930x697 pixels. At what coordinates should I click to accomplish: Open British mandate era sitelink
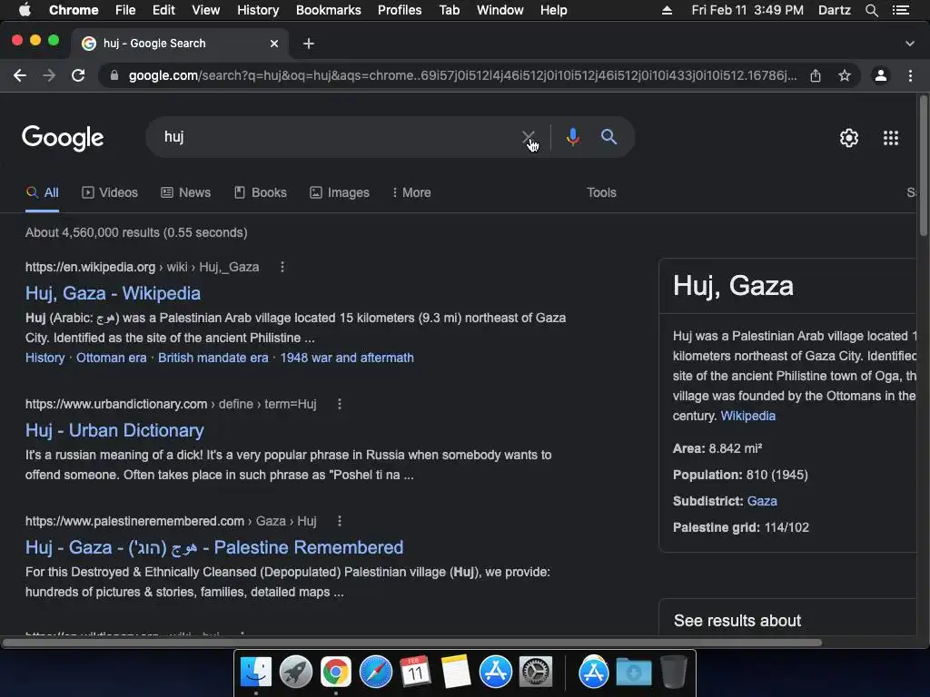(213, 358)
